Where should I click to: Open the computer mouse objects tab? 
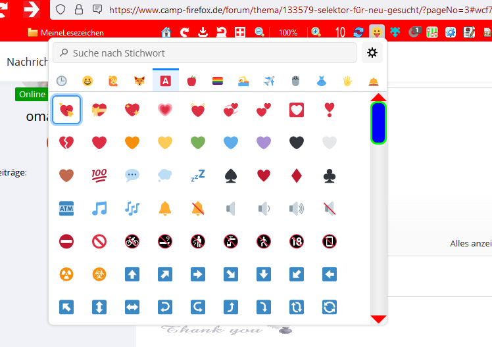(x=295, y=81)
